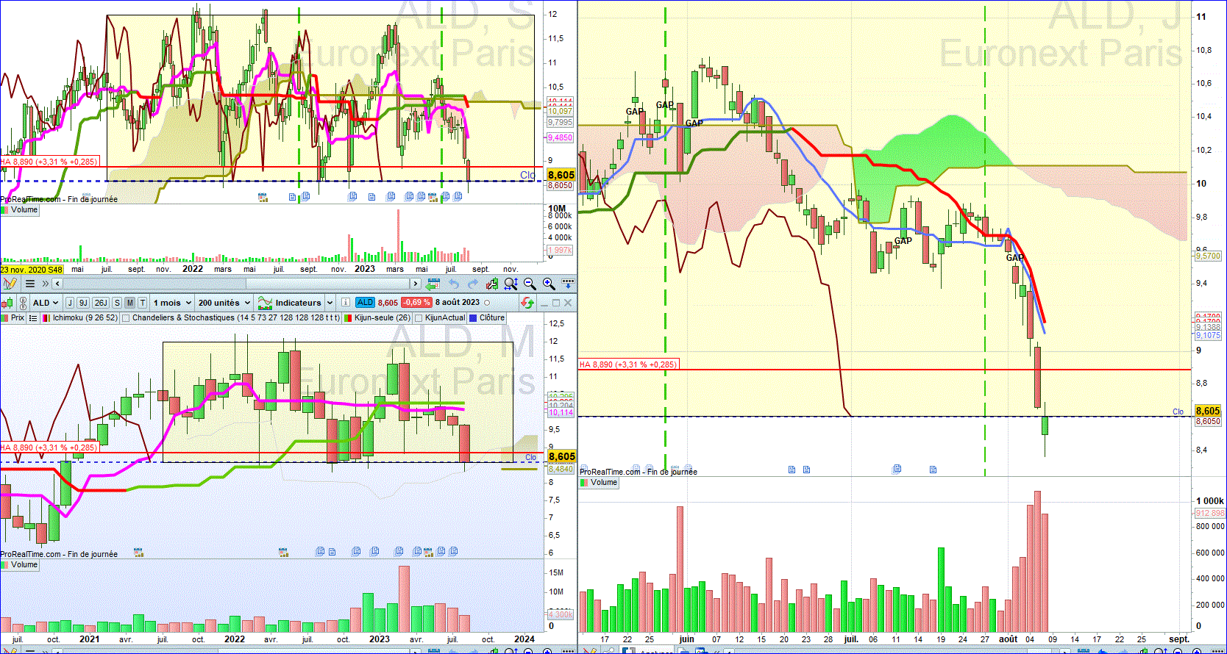Select the M monthly timeframe toggle

click(129, 303)
